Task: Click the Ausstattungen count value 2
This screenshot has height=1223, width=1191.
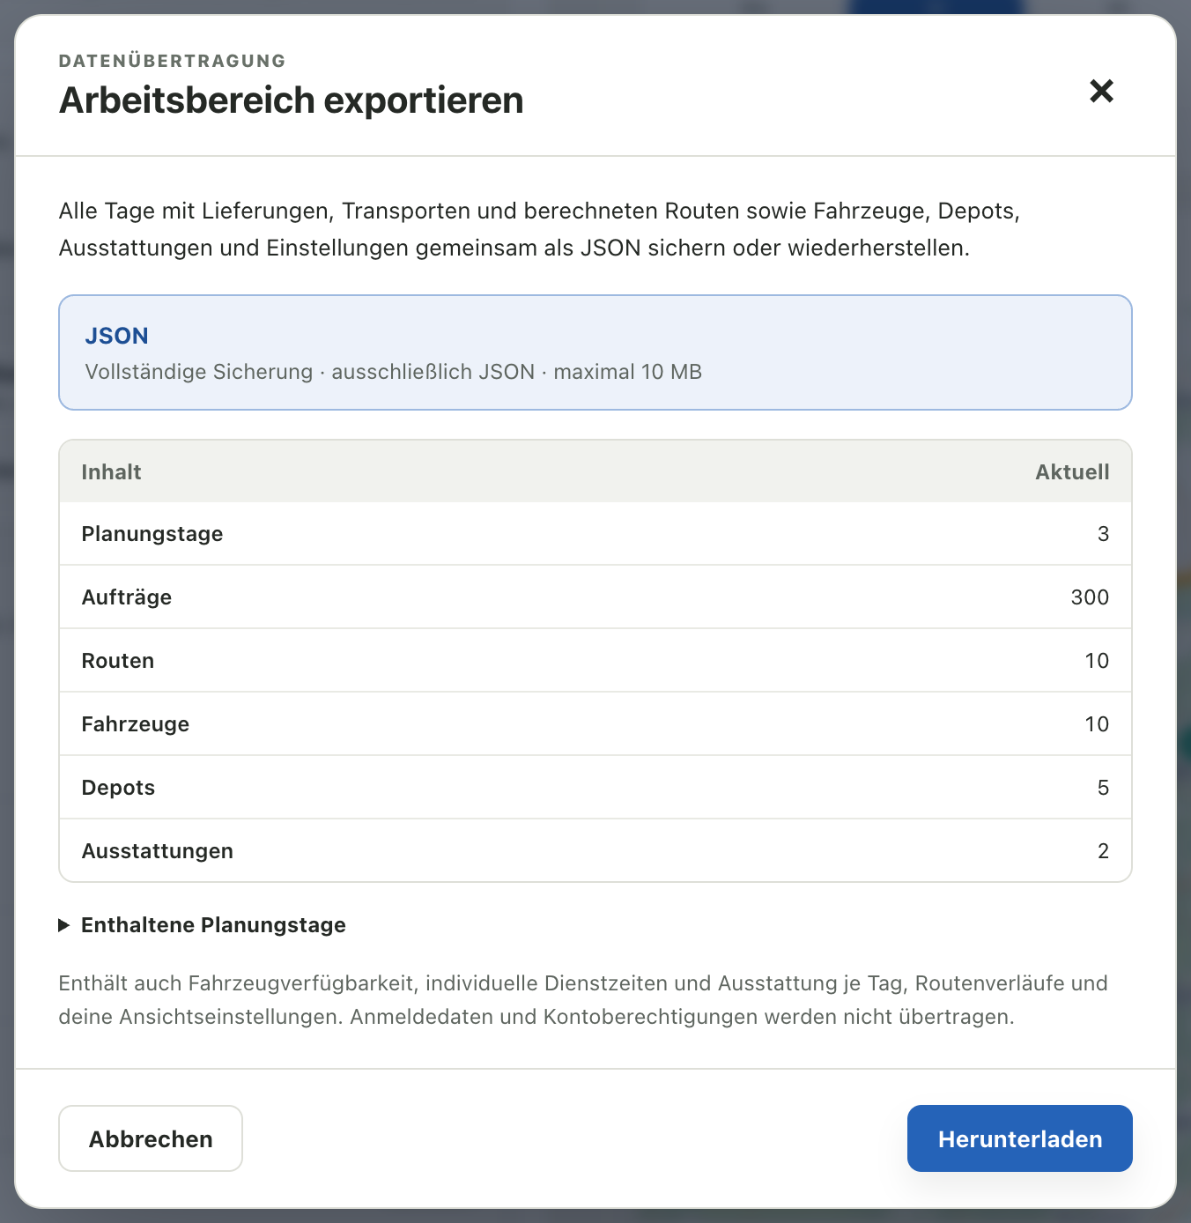Action: click(1103, 851)
